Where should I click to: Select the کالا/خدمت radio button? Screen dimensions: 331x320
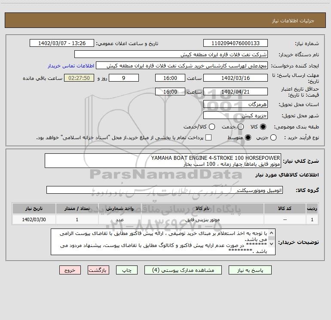coord(212,127)
